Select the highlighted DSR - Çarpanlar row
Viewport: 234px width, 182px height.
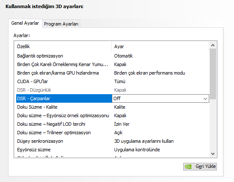(x=64, y=98)
